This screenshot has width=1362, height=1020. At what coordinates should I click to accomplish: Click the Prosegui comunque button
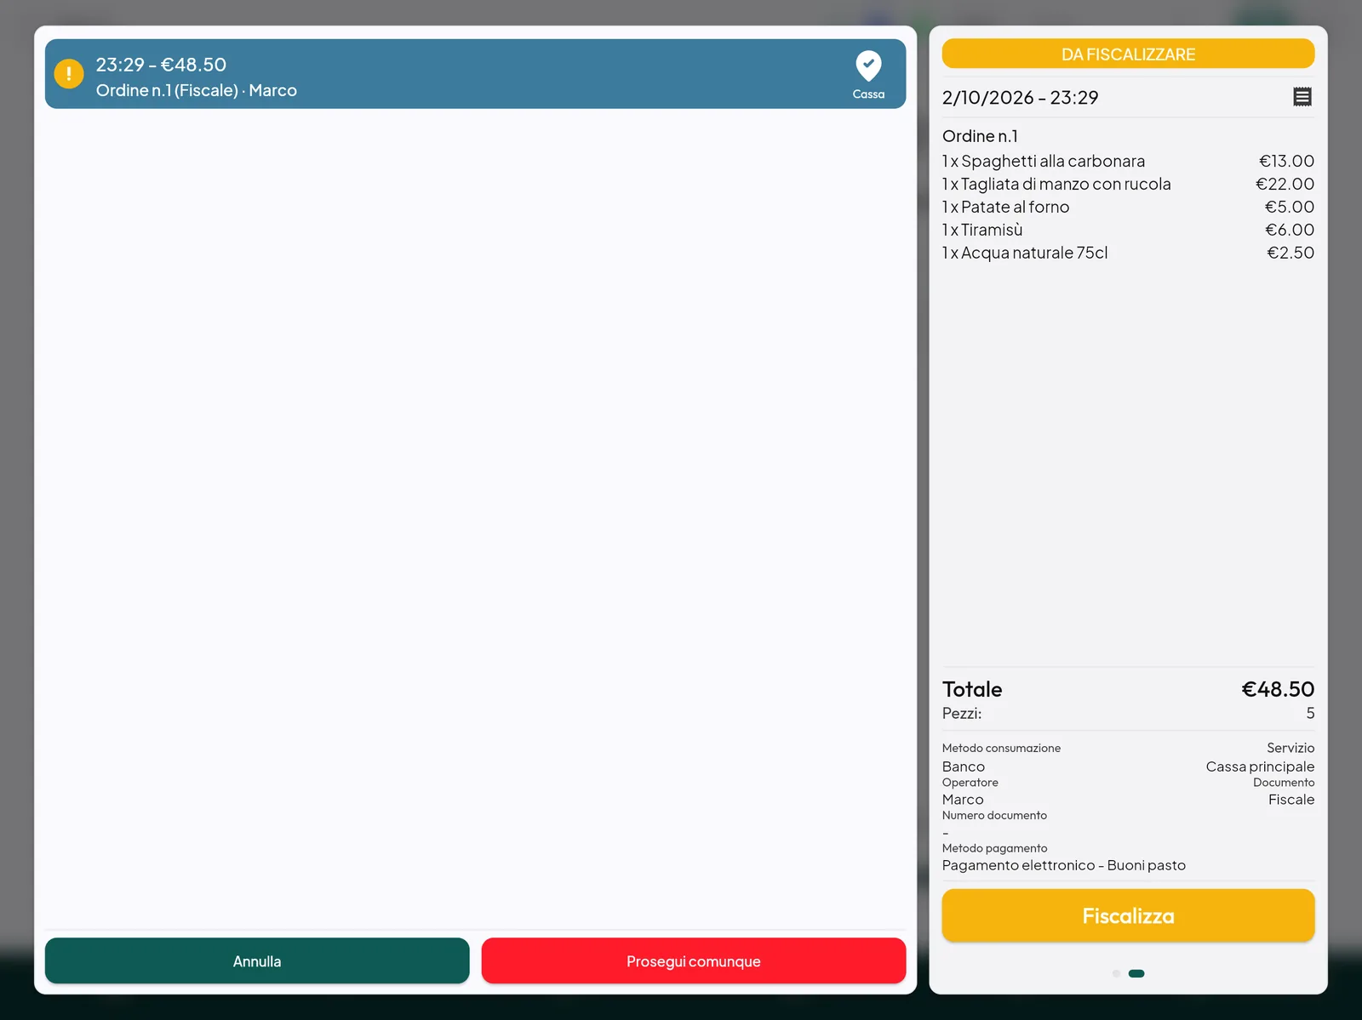pyautogui.click(x=694, y=961)
